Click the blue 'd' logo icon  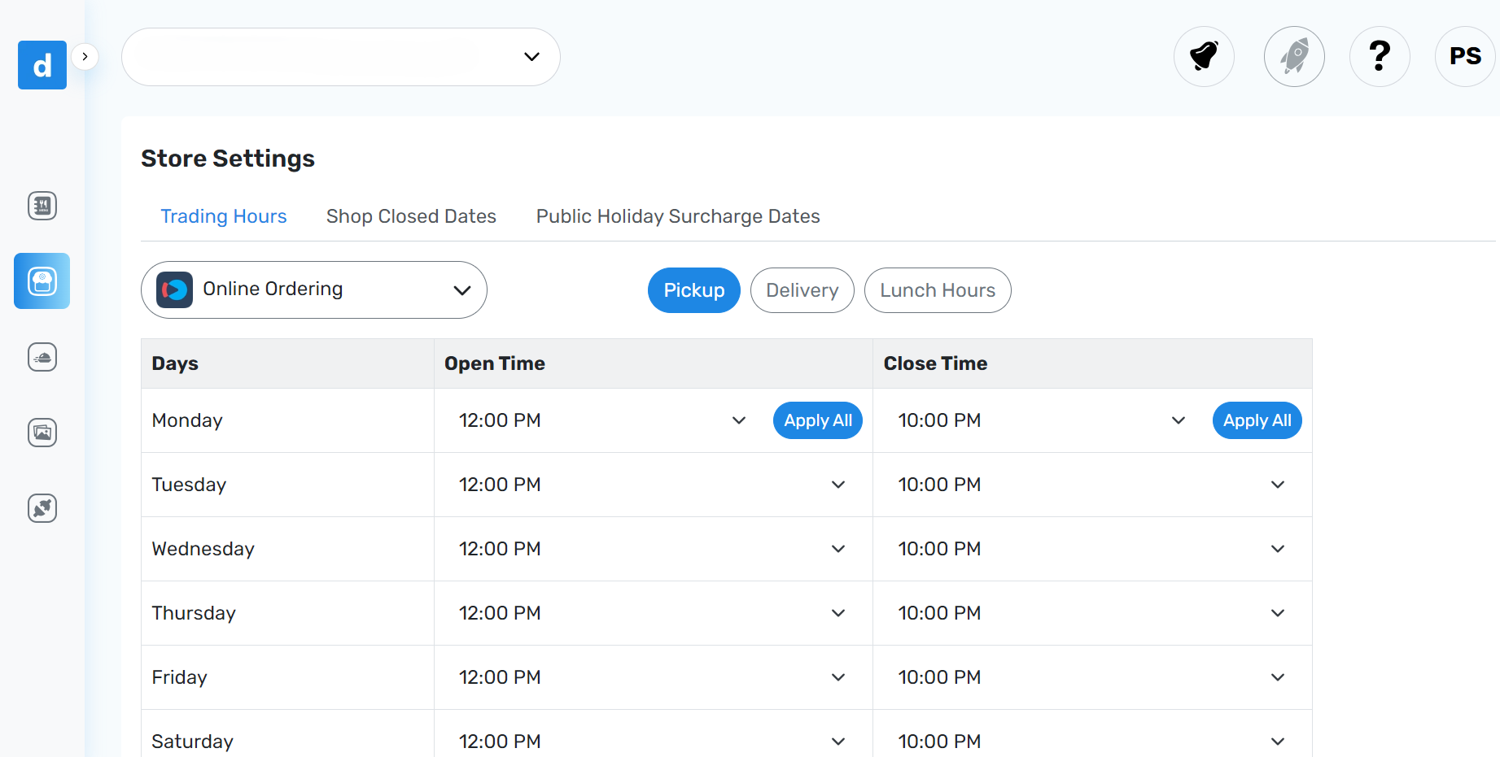coord(42,65)
